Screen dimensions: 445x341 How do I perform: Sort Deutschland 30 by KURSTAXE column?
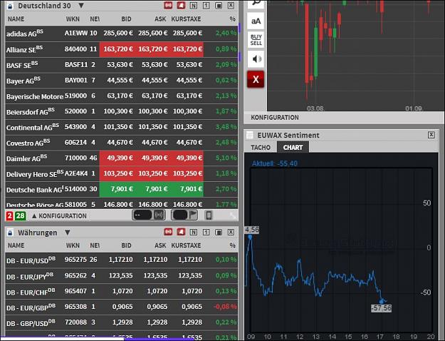click(x=186, y=19)
